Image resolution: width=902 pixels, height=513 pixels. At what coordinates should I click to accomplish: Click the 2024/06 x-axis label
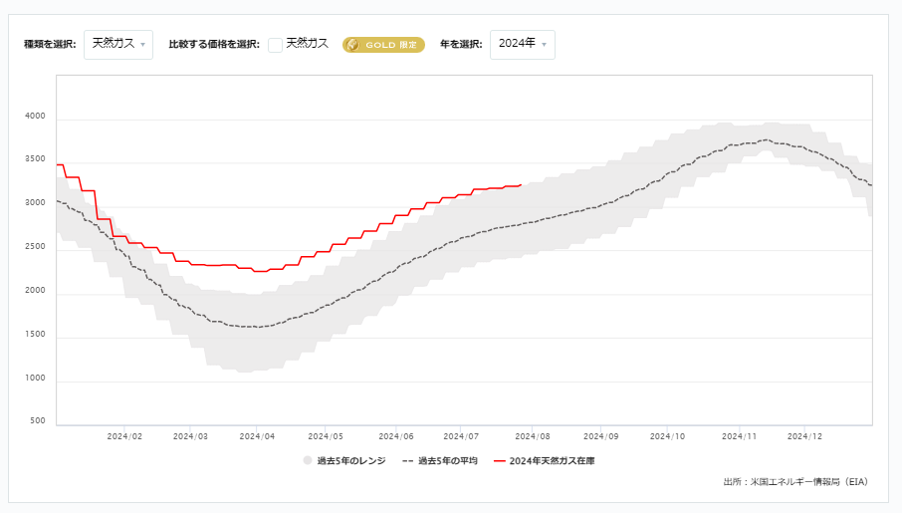396,436
